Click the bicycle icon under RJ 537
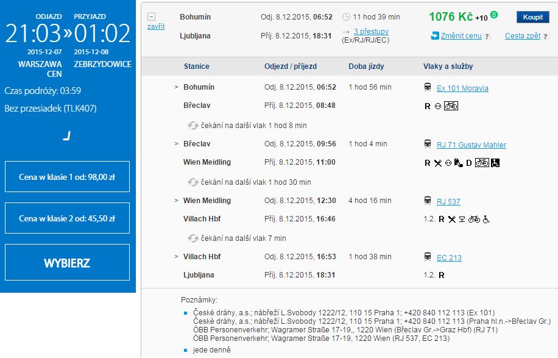The image size is (558, 358). 474,219
